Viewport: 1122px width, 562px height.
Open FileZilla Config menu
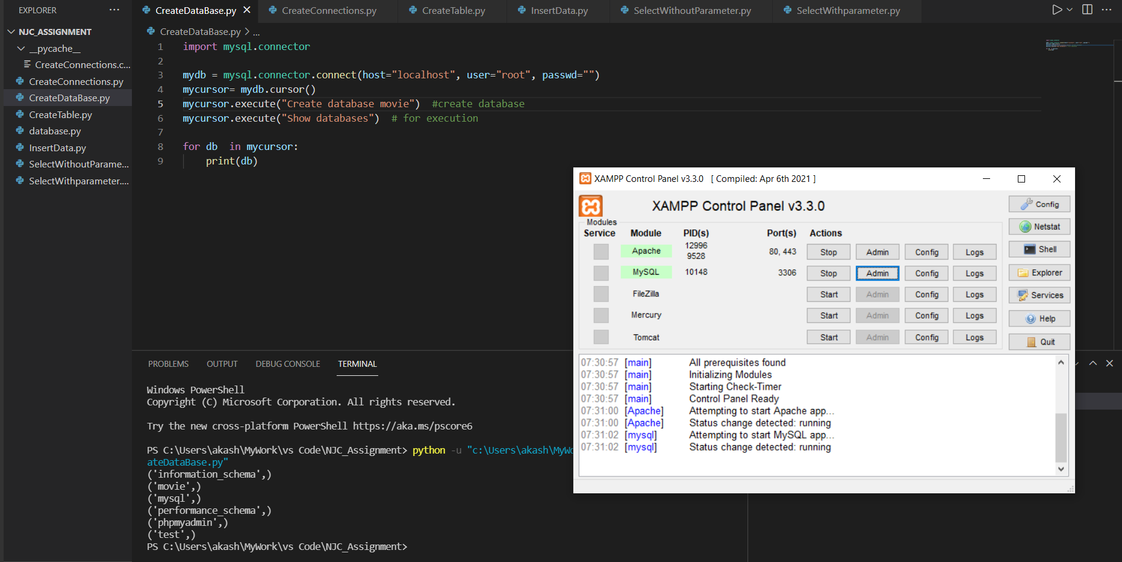pos(927,295)
